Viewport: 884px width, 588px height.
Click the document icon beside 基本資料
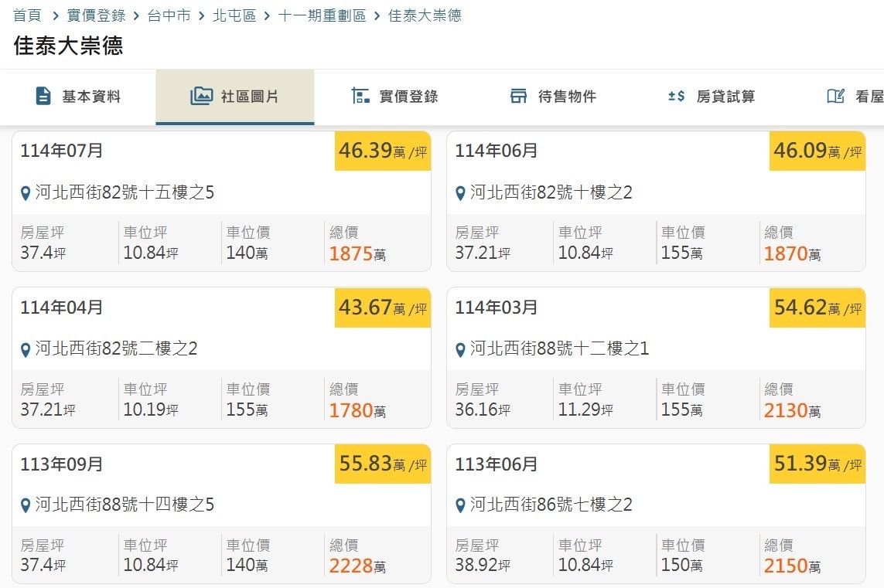tap(43, 97)
